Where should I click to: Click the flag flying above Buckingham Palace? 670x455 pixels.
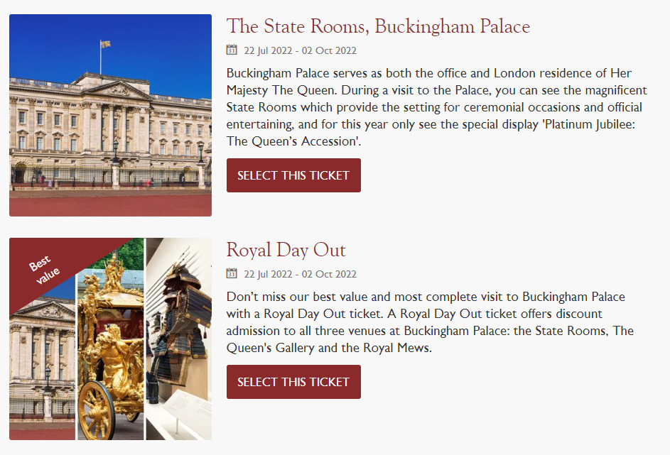pos(106,44)
